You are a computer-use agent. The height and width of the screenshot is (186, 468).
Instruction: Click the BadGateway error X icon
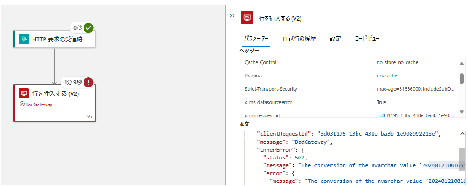click(22, 104)
